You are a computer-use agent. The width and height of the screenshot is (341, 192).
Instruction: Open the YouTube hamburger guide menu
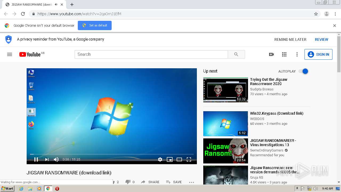[x=10, y=54]
